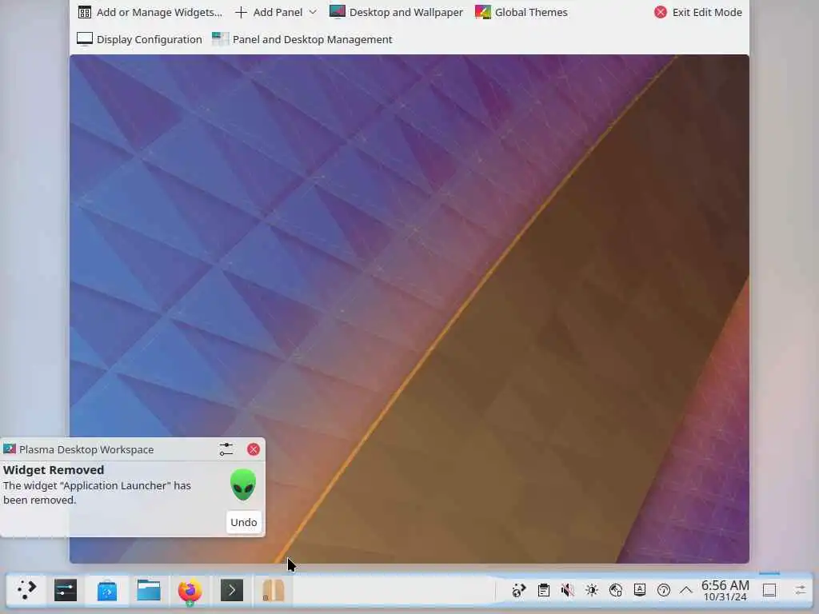Click the Add or Manage Widgets grid icon
The width and height of the screenshot is (819, 614).
(85, 12)
